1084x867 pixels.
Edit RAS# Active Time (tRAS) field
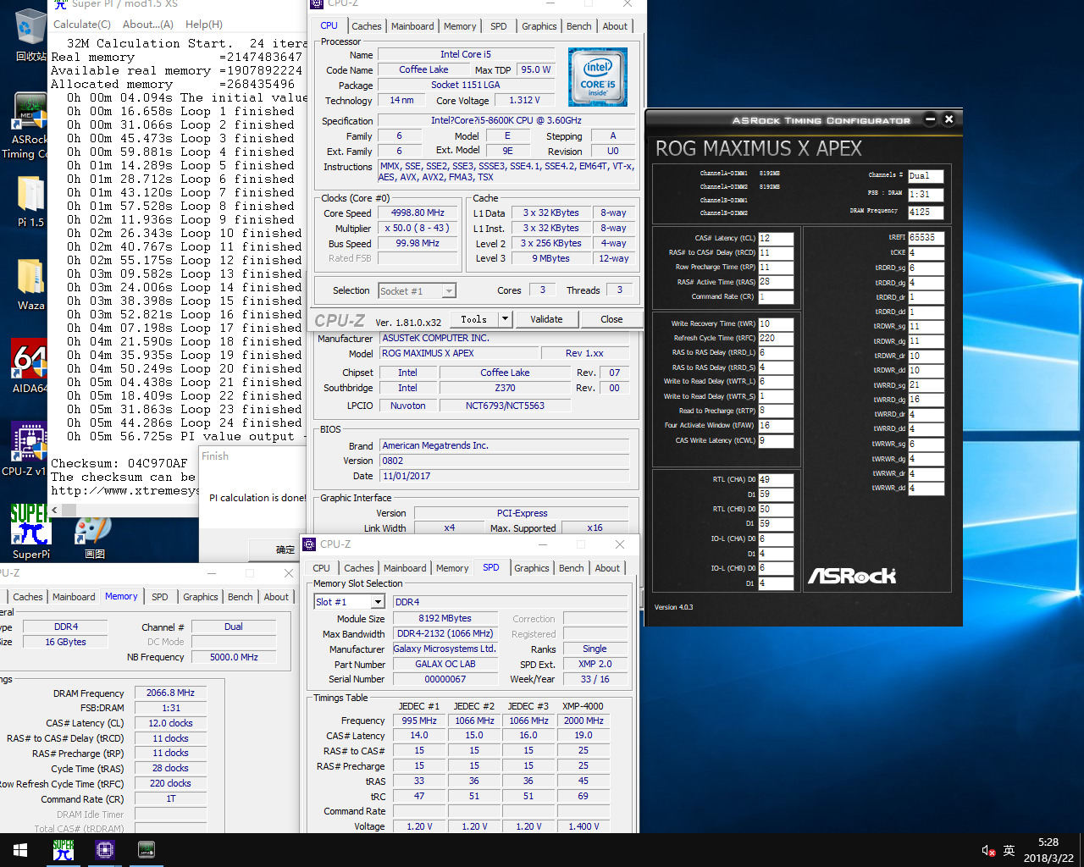pos(776,282)
